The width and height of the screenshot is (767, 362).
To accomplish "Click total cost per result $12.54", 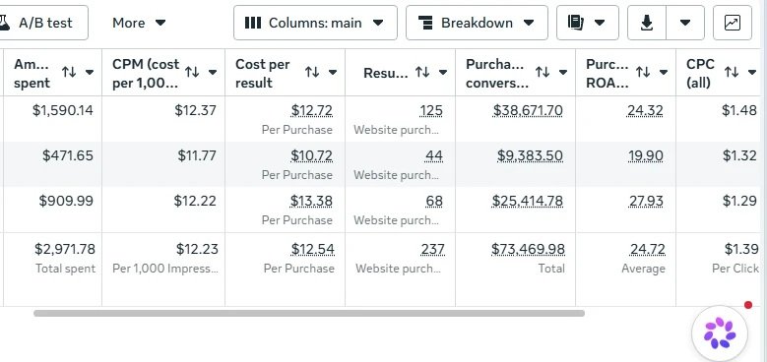I will tap(312, 249).
